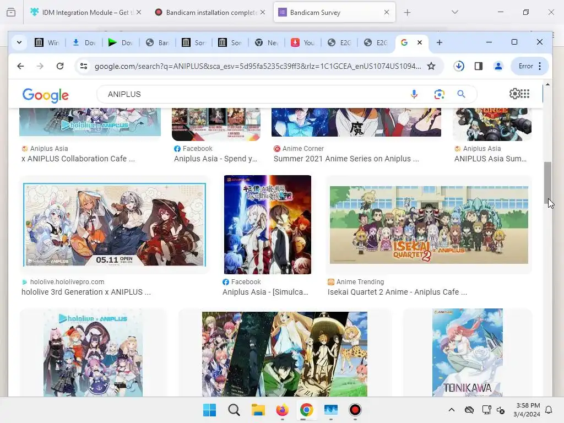Viewport: 564px width, 423px height.
Task: Click the magnifier search button in Google
Action: tap(461, 94)
